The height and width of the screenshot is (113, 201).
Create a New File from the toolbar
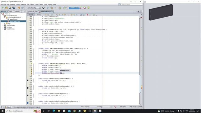click(3, 8)
